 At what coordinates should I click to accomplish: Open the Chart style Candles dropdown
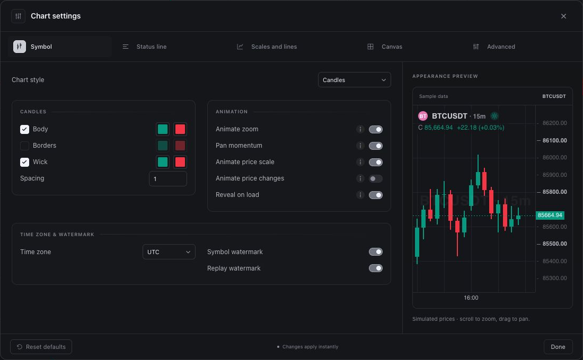pos(355,80)
